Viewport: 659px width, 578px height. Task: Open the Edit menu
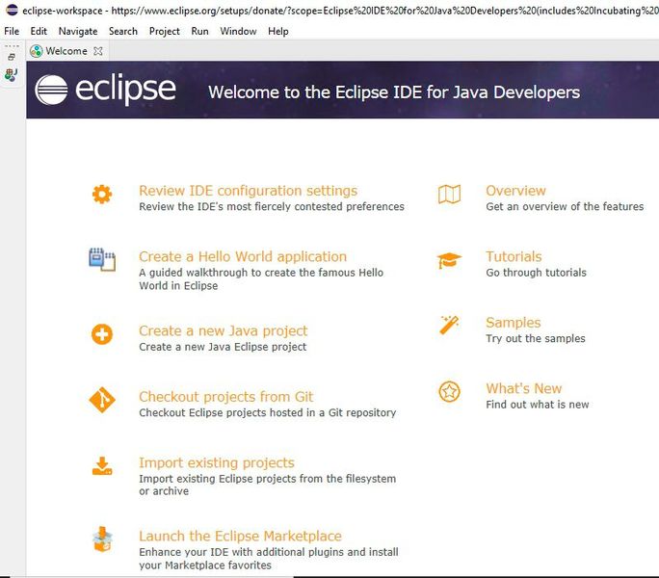(x=39, y=31)
